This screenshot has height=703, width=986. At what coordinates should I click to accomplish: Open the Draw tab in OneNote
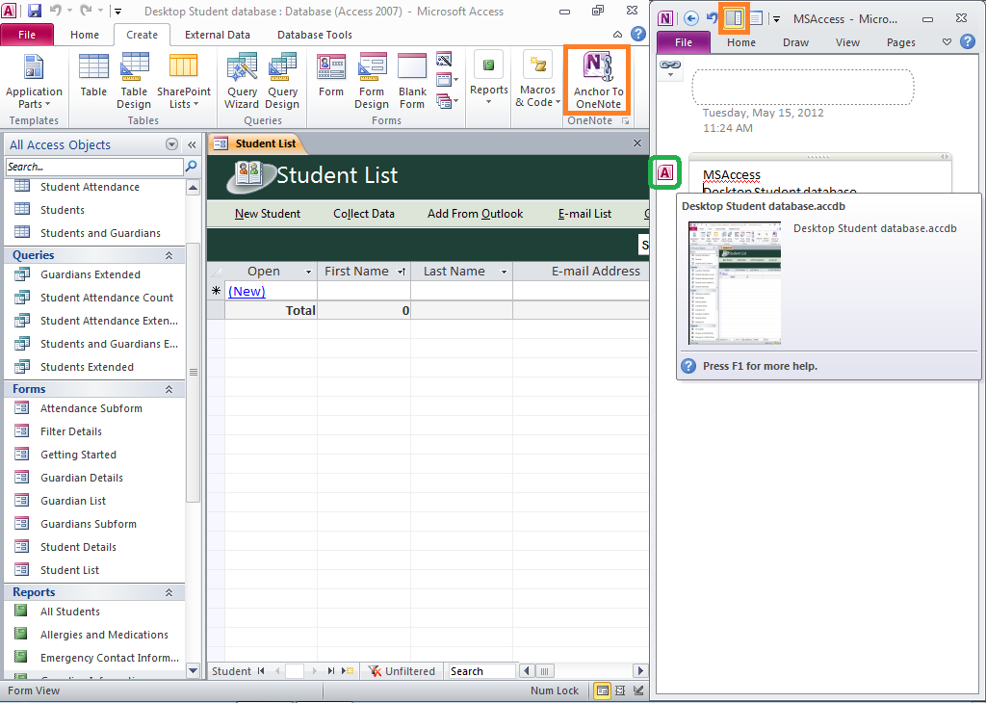coord(795,42)
